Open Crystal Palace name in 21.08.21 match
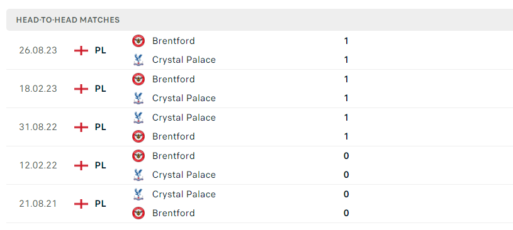The width and height of the screenshot is (513, 230). tap(184, 194)
